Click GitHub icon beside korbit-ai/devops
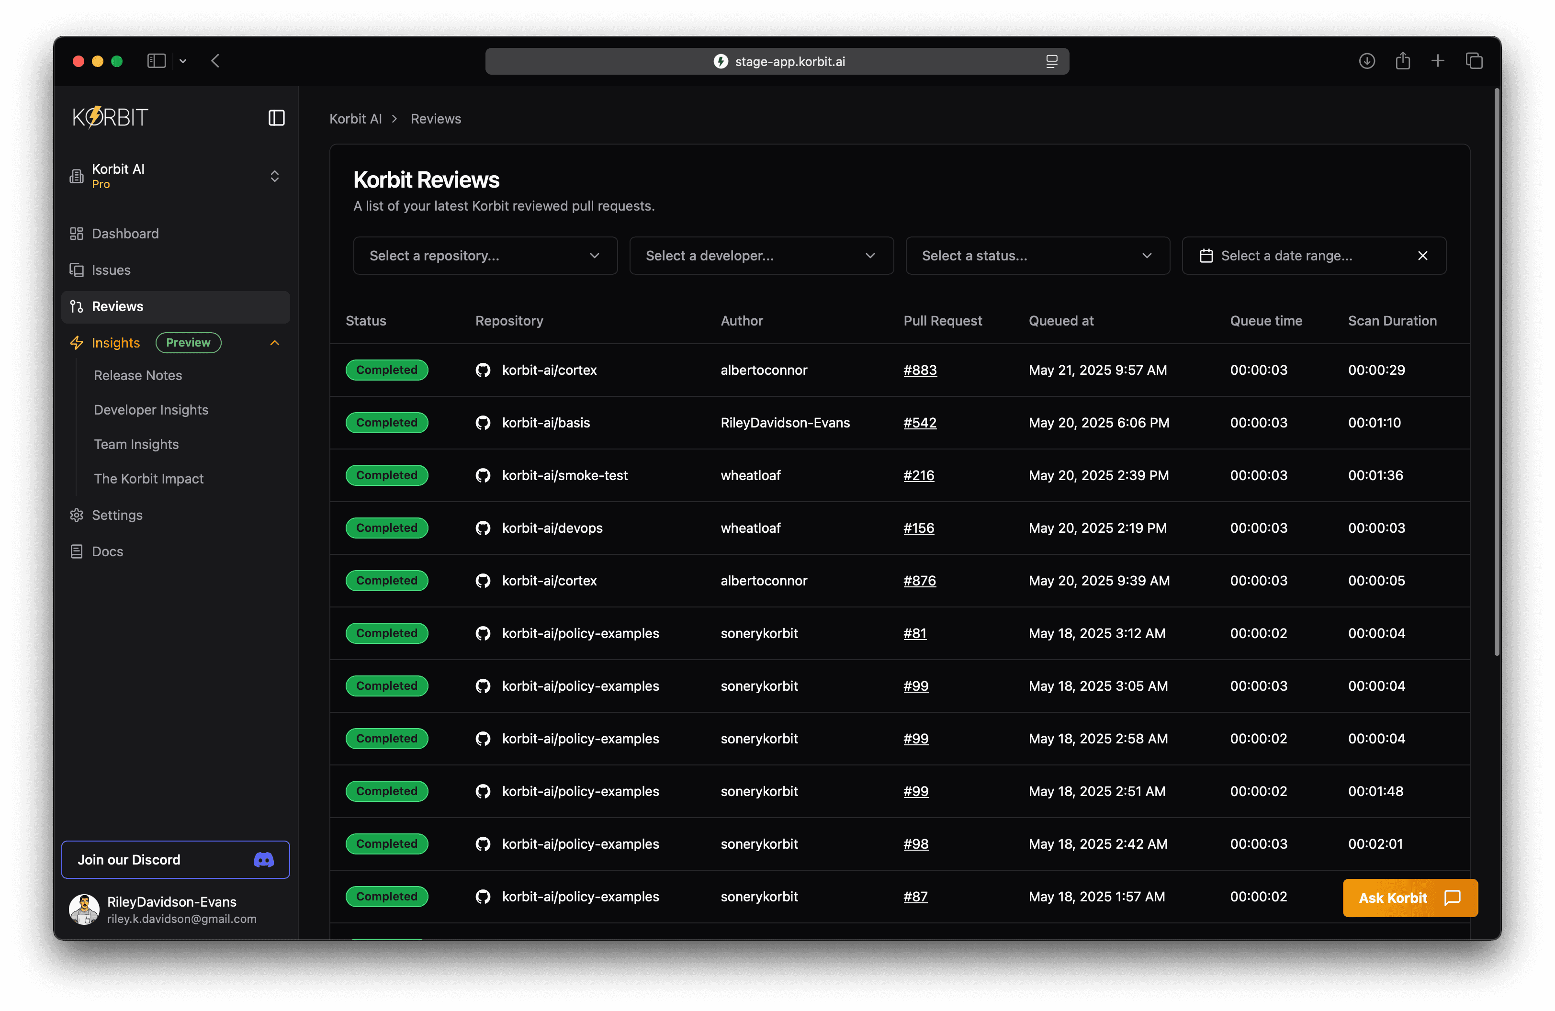Image resolution: width=1555 pixels, height=1011 pixels. (483, 528)
